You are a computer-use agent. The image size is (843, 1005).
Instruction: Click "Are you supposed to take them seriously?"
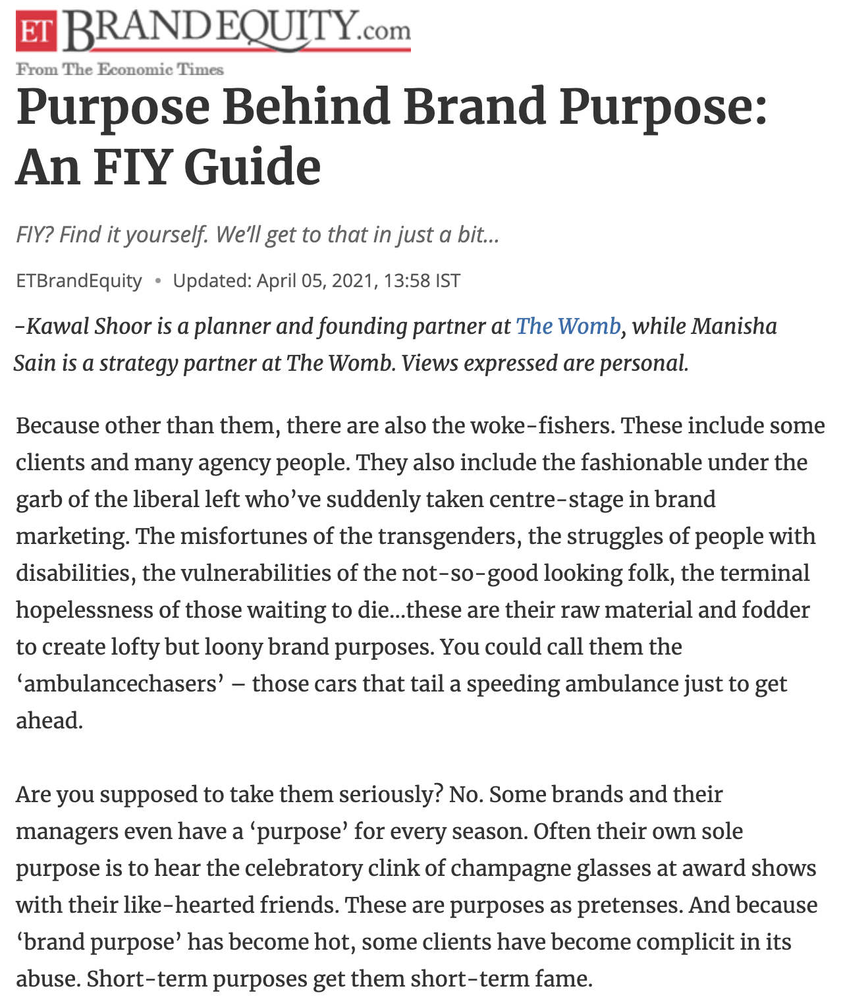(229, 794)
